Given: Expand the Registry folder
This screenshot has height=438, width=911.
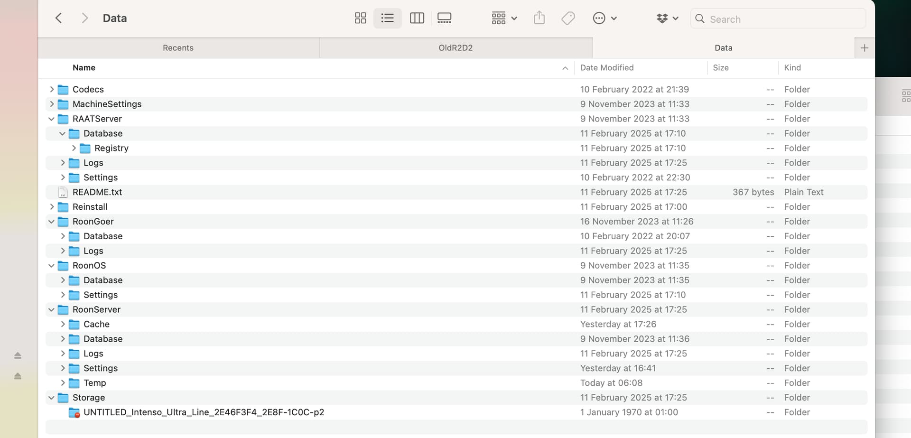Looking at the screenshot, I should pyautogui.click(x=74, y=148).
